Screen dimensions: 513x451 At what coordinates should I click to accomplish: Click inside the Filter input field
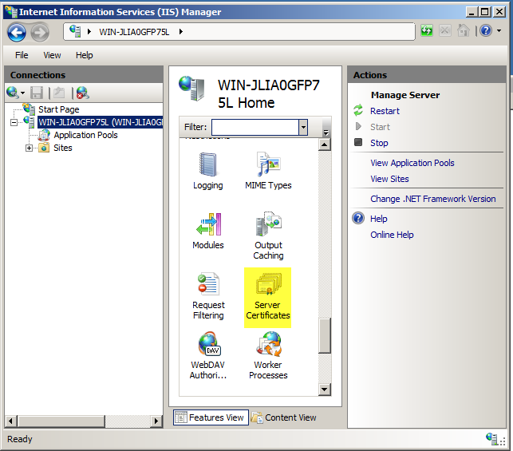(x=255, y=127)
